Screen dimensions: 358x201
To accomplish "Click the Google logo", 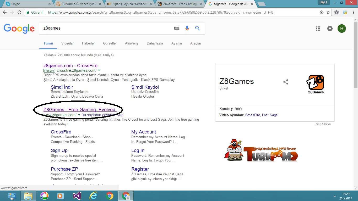I will (19, 29).
